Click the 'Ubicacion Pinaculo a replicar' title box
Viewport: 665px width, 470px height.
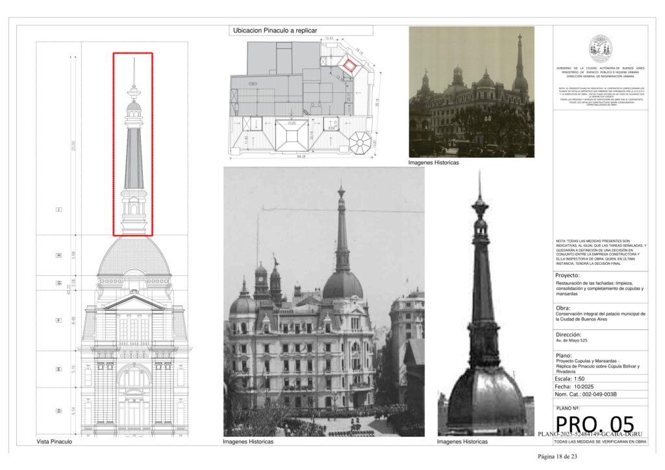(302, 31)
